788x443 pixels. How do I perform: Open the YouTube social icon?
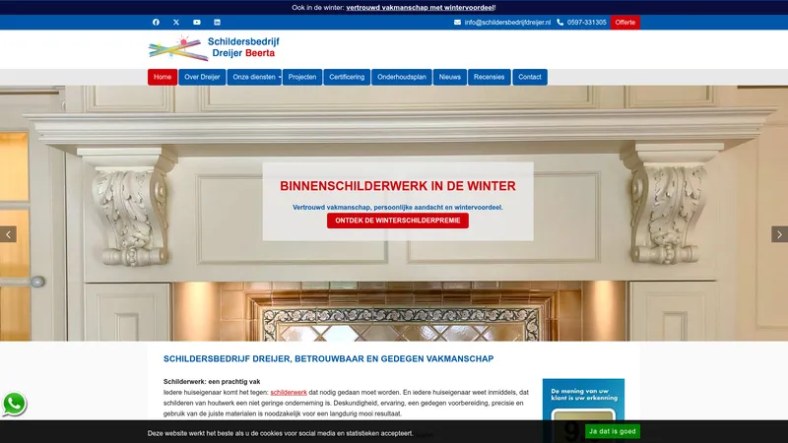click(196, 22)
